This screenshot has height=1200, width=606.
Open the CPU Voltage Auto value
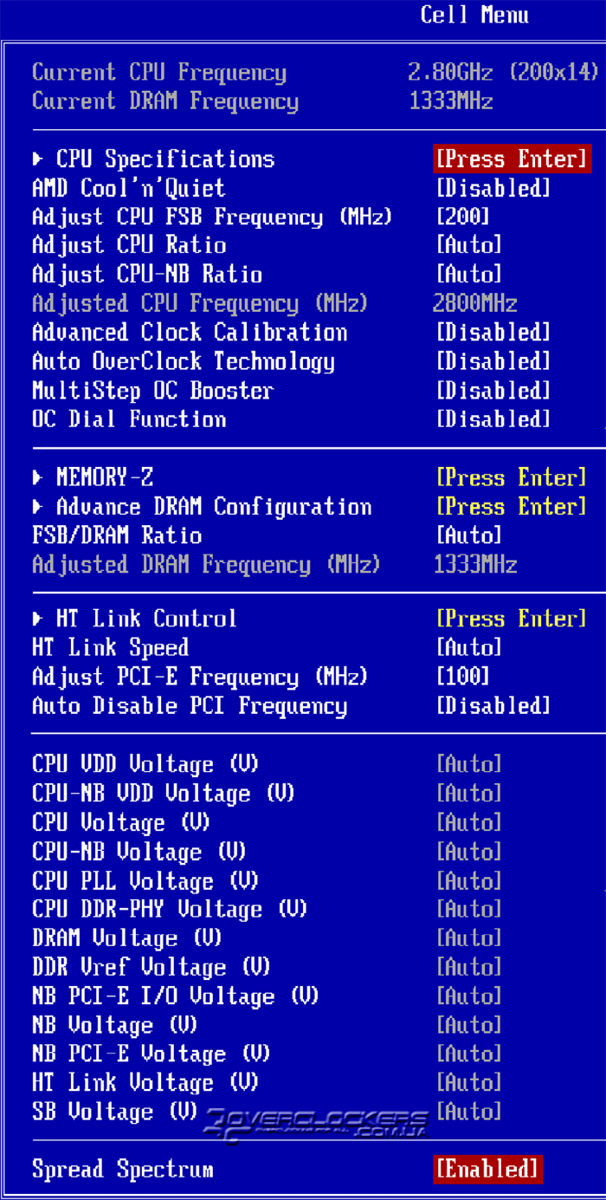469,822
